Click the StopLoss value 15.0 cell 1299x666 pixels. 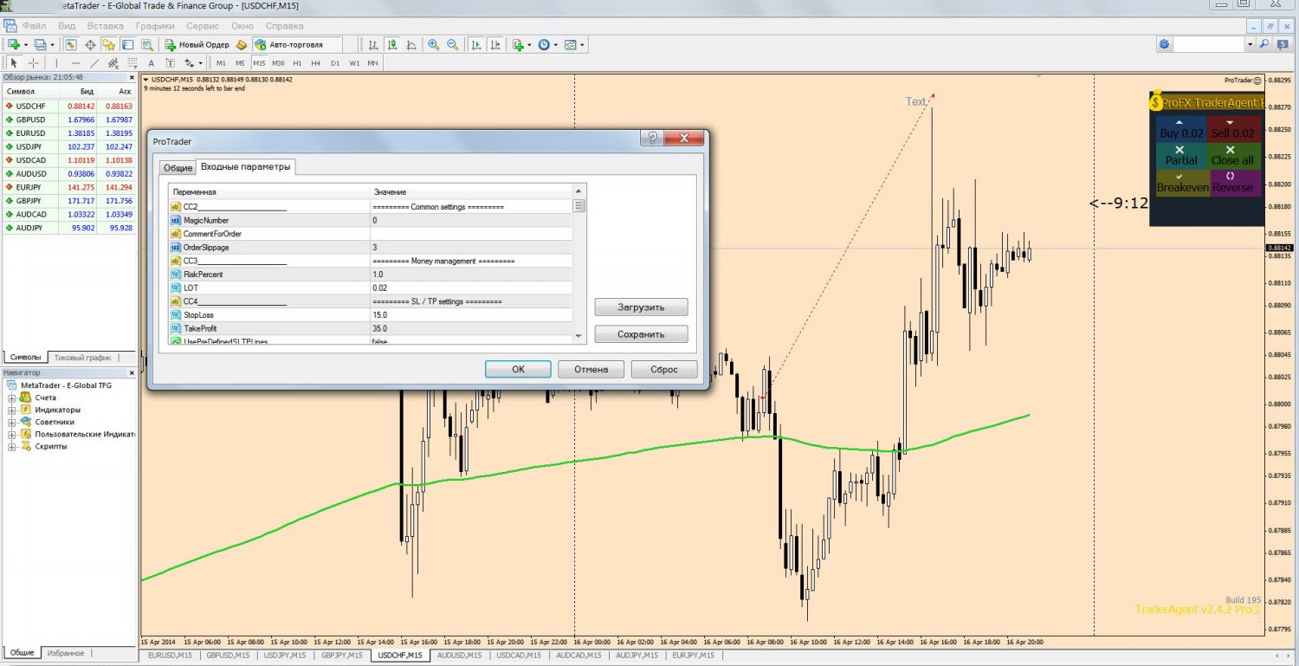[470, 315]
